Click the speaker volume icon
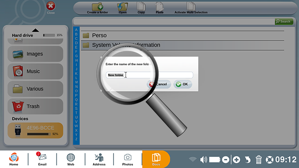Screen dimensions: 299x168 click(x=204, y=159)
